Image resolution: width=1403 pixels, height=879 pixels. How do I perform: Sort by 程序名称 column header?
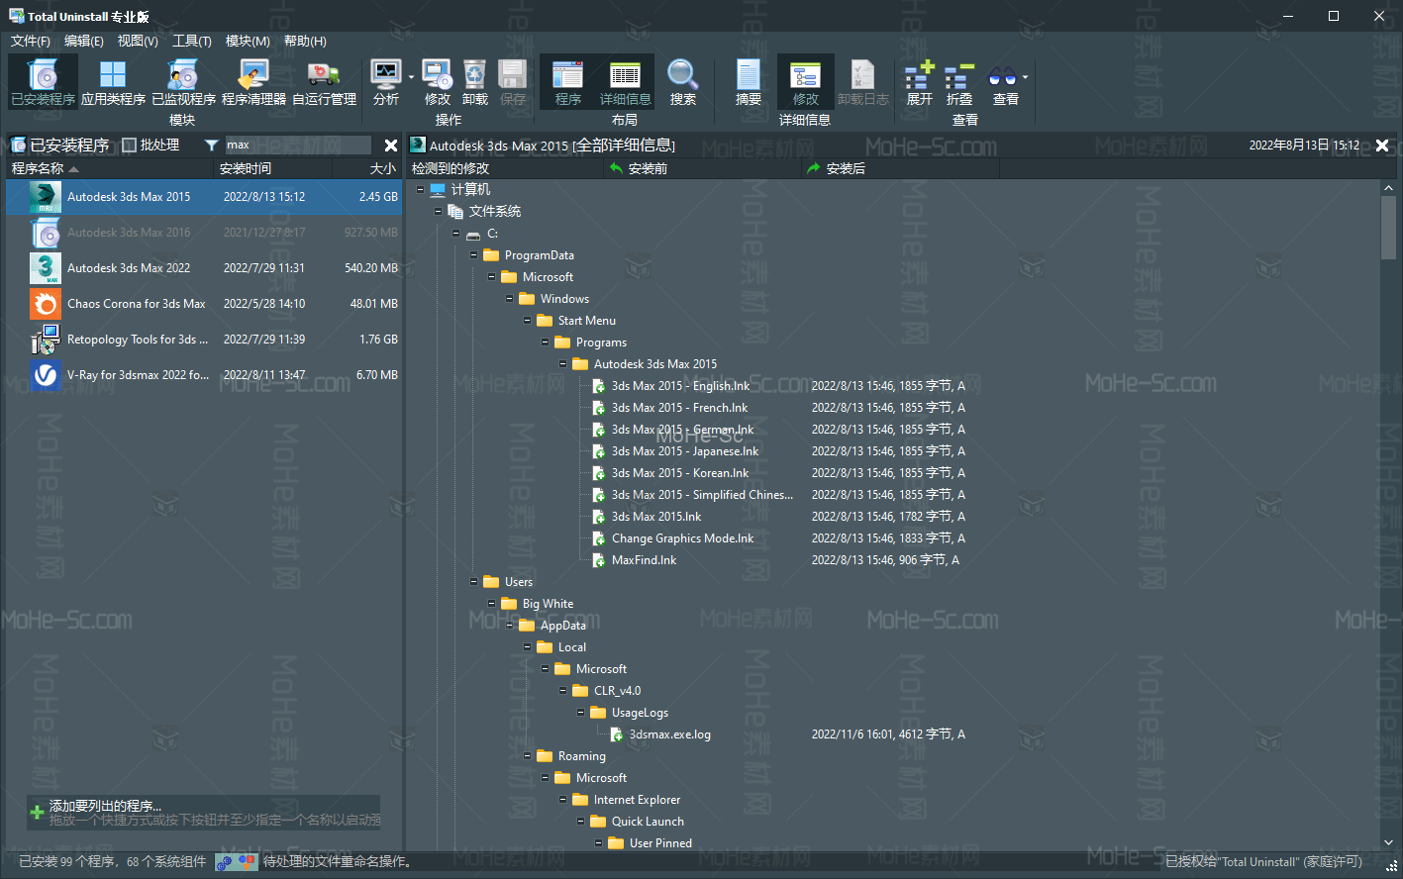[x=109, y=168]
